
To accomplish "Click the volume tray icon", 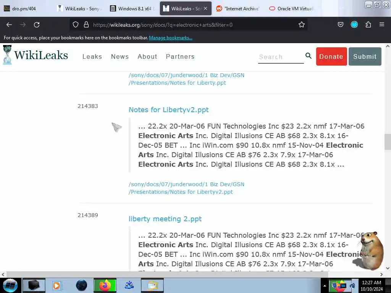I will tap(352, 285).
